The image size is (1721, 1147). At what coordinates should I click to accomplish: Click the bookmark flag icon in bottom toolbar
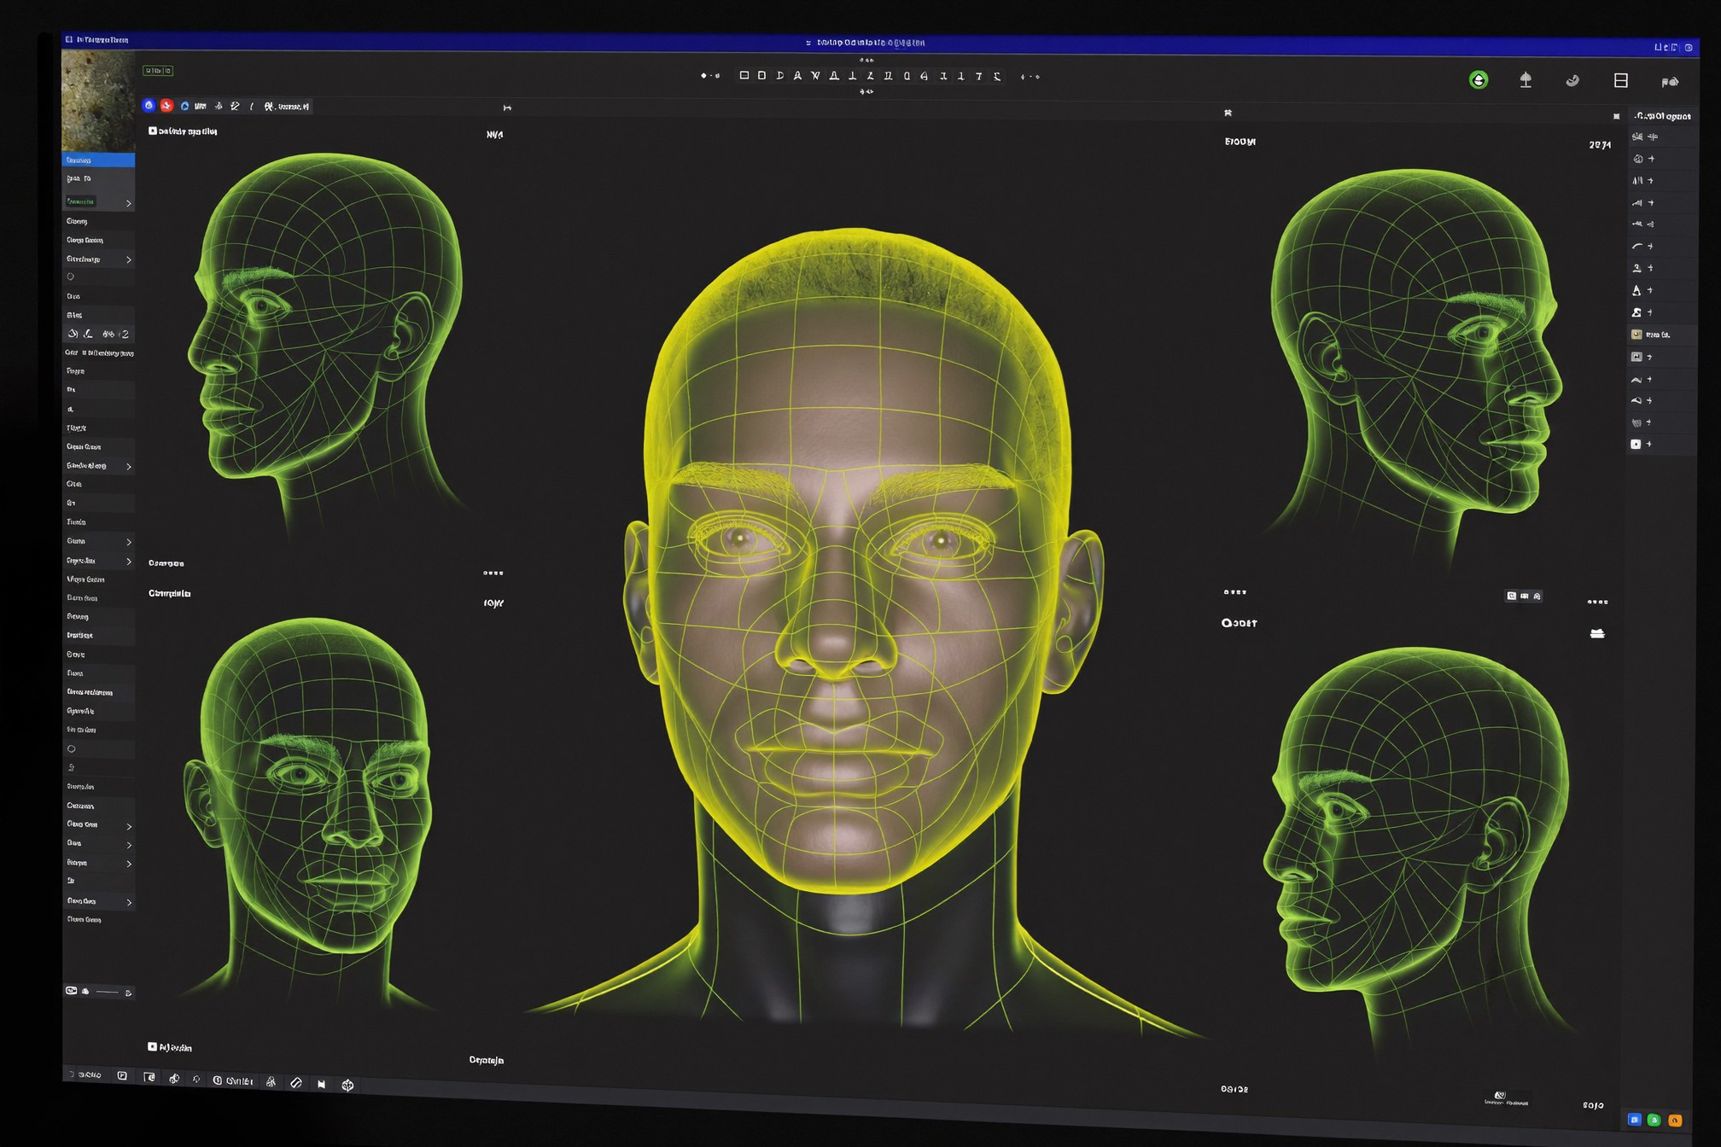321,1084
